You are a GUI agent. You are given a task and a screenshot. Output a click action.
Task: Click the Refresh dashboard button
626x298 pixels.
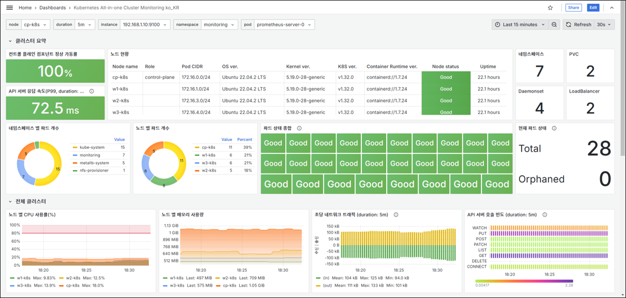pyautogui.click(x=578, y=24)
